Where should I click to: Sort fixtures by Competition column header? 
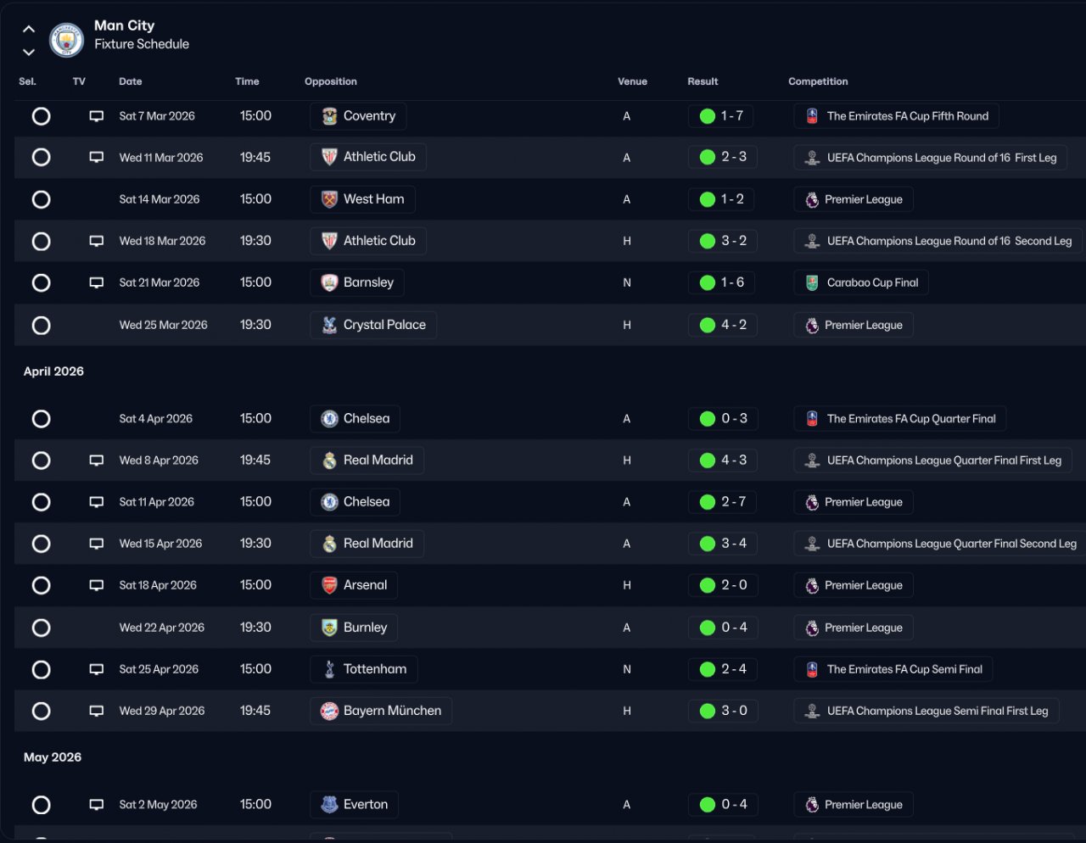pyautogui.click(x=818, y=81)
